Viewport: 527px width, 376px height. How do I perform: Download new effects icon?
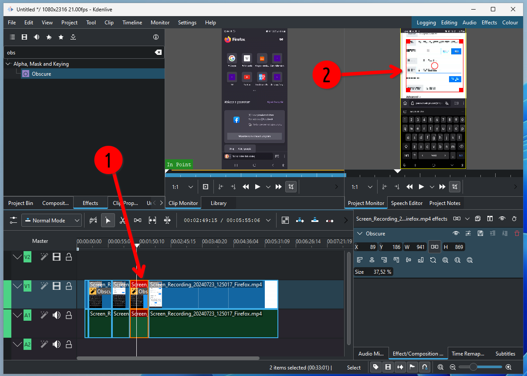click(x=73, y=37)
